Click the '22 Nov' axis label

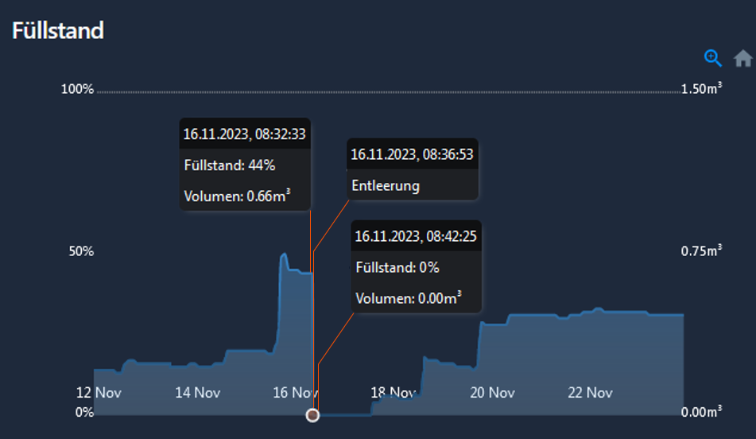[590, 393]
